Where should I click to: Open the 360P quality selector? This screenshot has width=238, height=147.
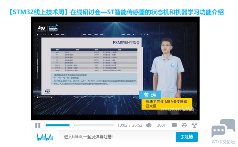161,125
